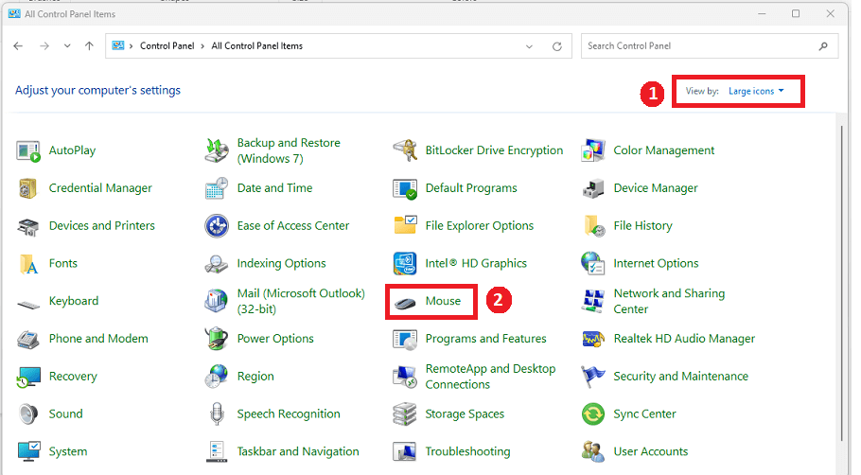Refresh the Control Panel view

tap(556, 46)
